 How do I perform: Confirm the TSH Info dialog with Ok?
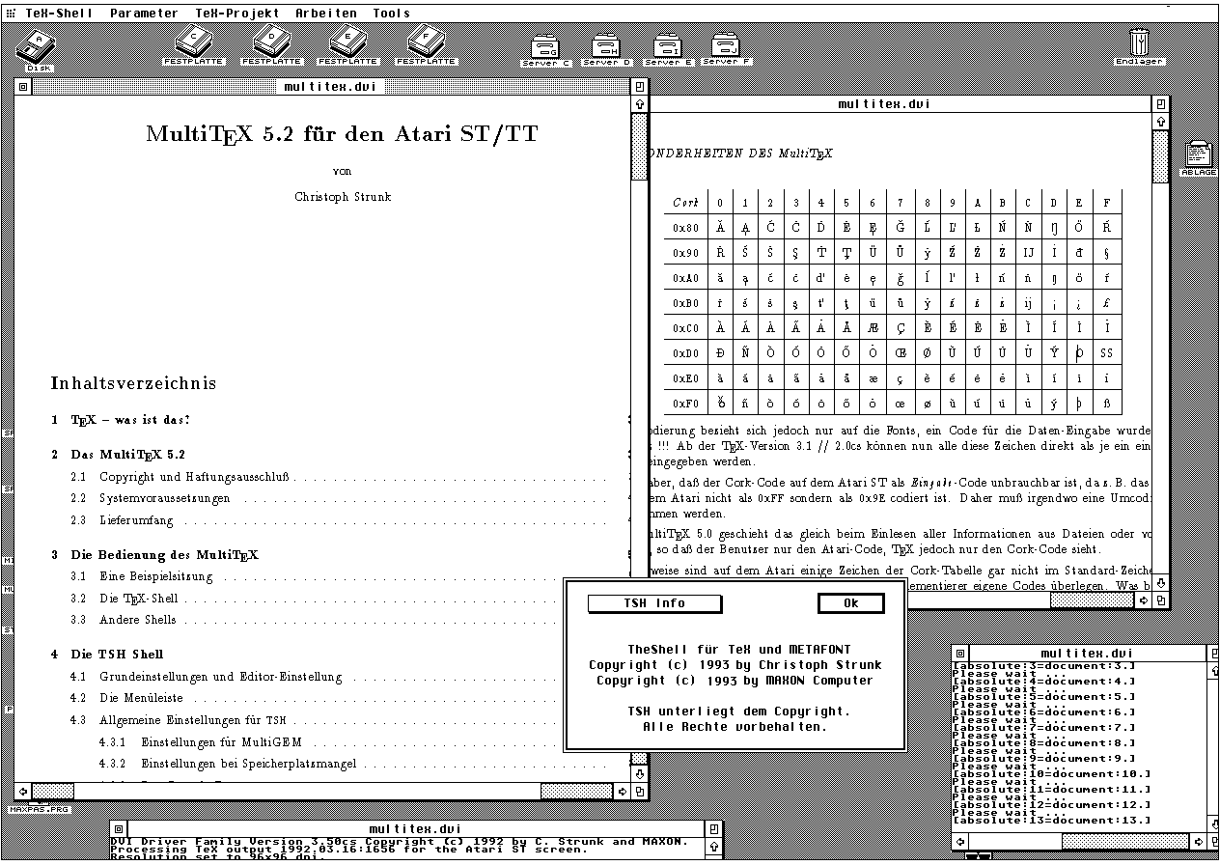[851, 603]
